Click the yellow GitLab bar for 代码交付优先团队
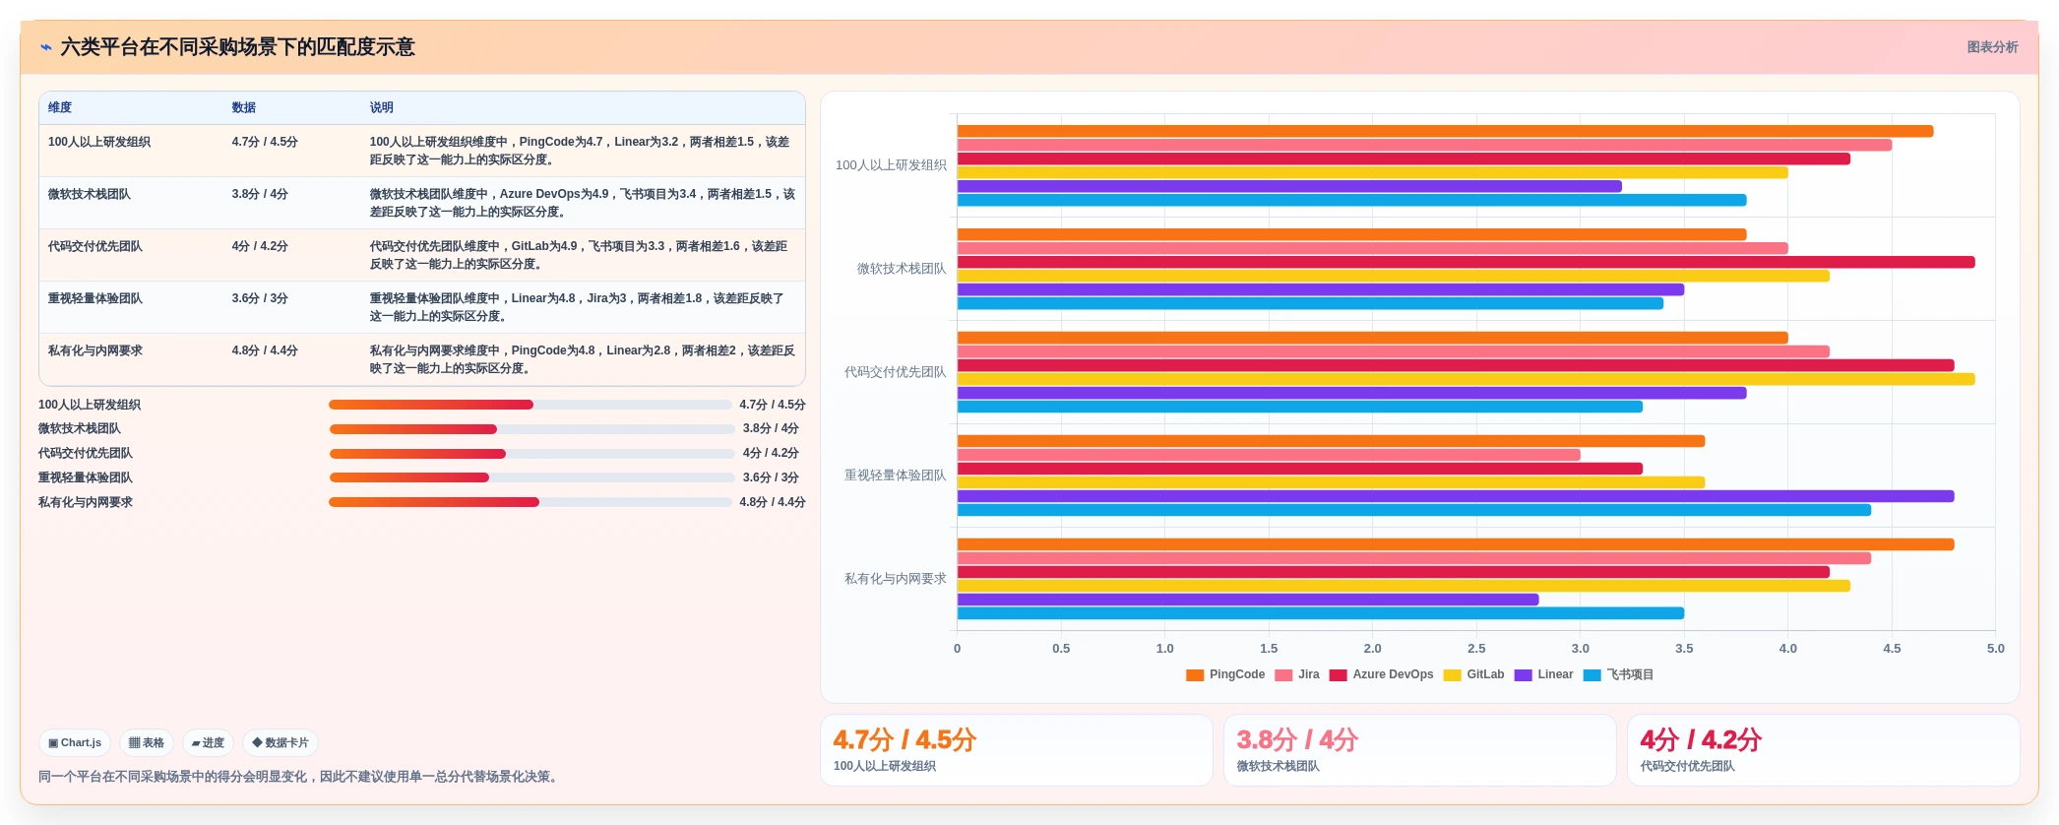 [x=1466, y=379]
